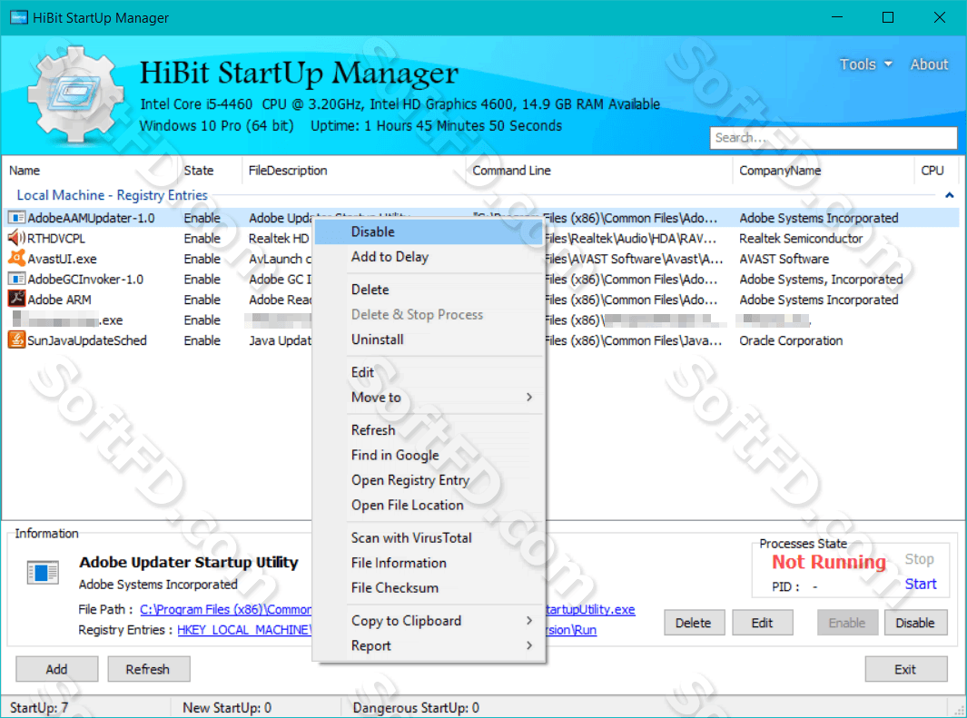The height and width of the screenshot is (718, 967).
Task: Click StartUp: 7 in status bar
Action: [x=39, y=707]
